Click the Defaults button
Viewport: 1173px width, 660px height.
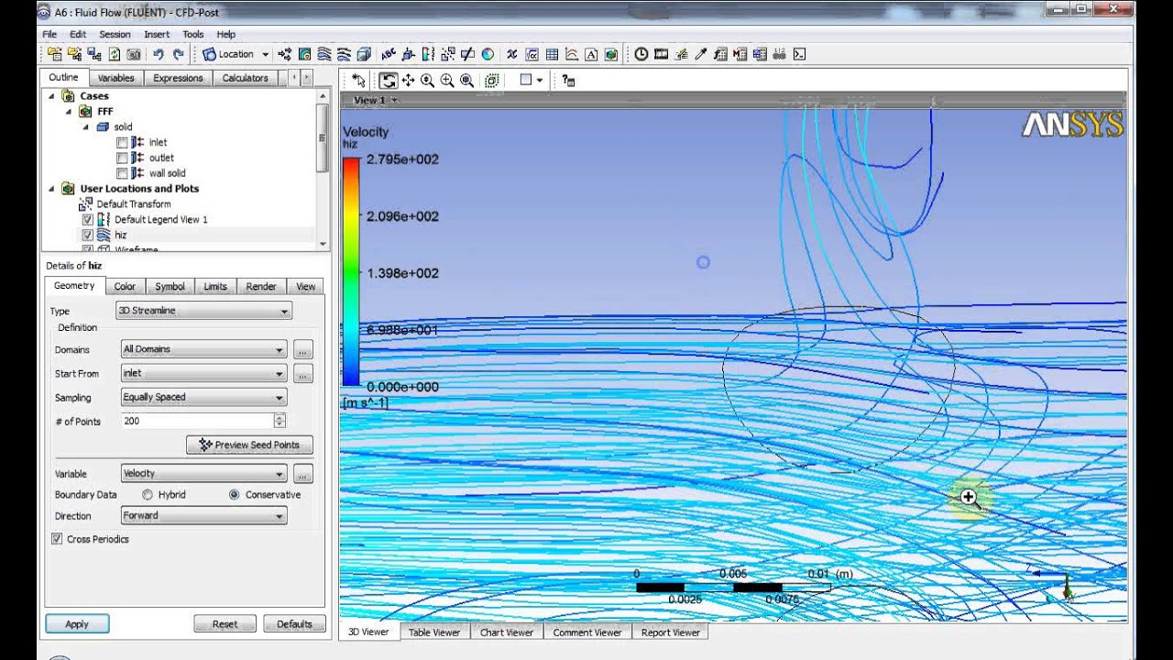click(x=294, y=624)
